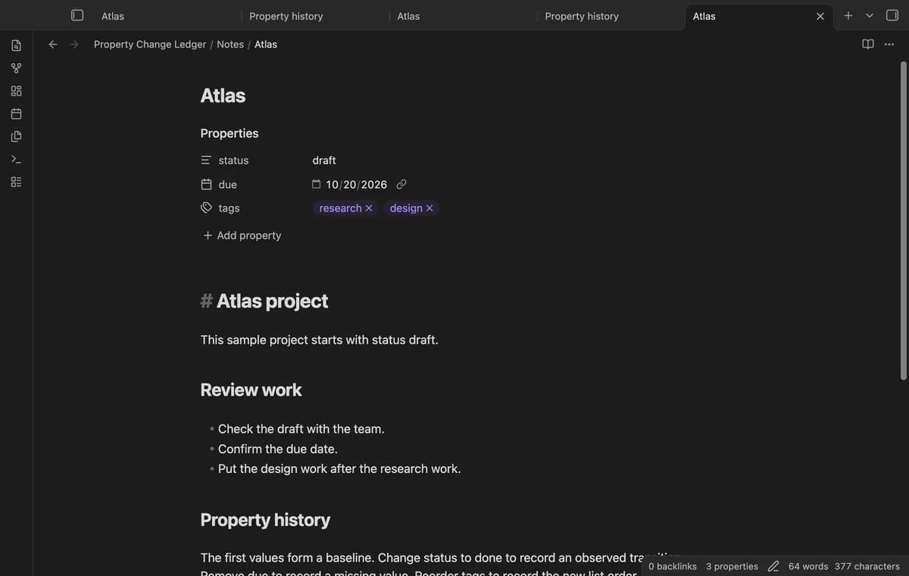Open graph view from the ribbon
This screenshot has width=909, height=576.
pos(16,68)
